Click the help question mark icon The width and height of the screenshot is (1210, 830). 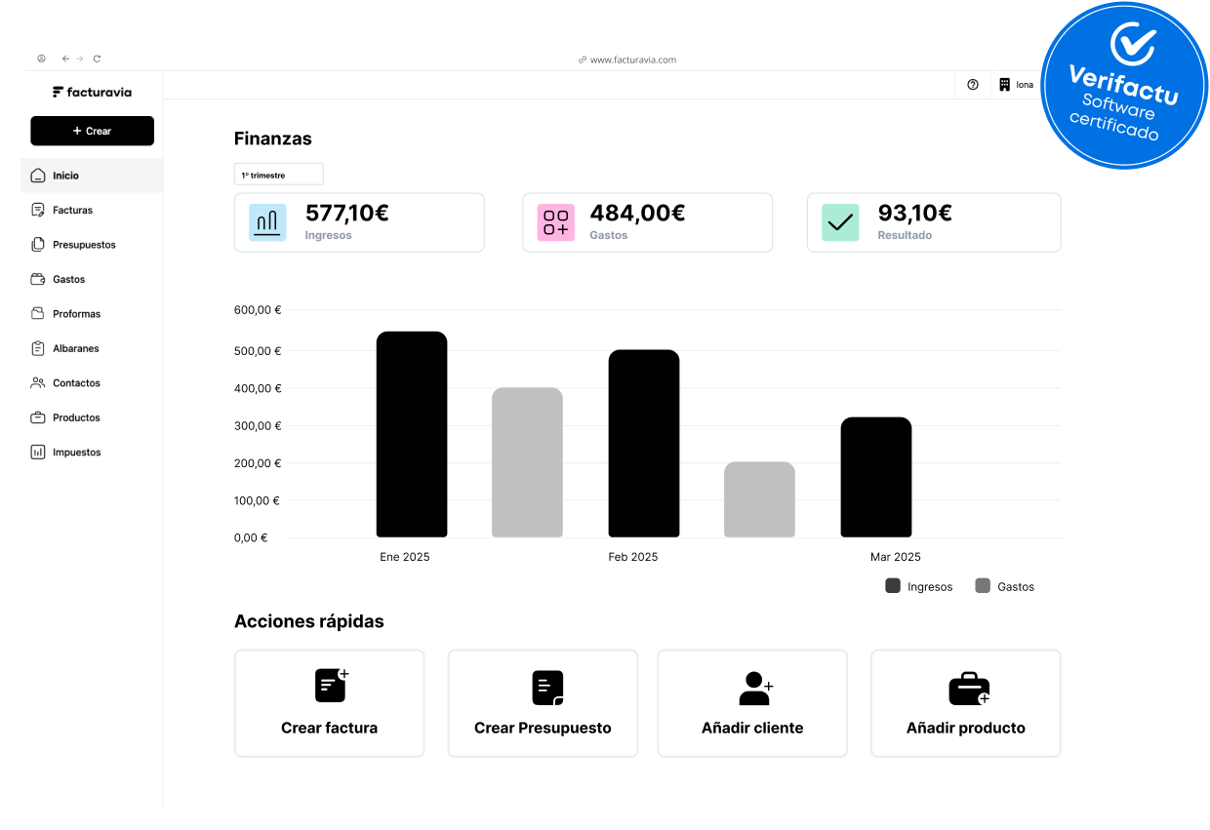tap(972, 85)
